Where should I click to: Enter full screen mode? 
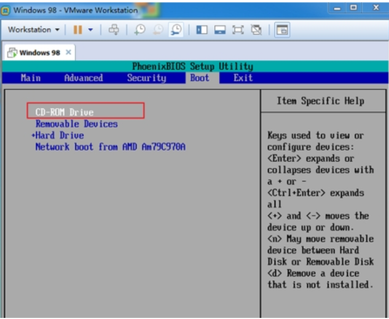pos(239,30)
